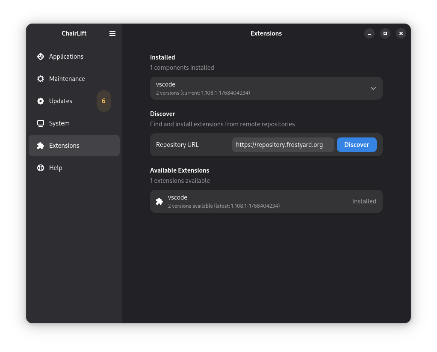Click the Installed status on available vscode
Screen dimensions: 437x352
click(364, 201)
